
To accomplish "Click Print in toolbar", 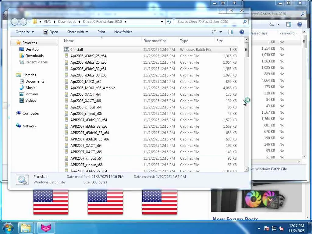I will (101, 32).
